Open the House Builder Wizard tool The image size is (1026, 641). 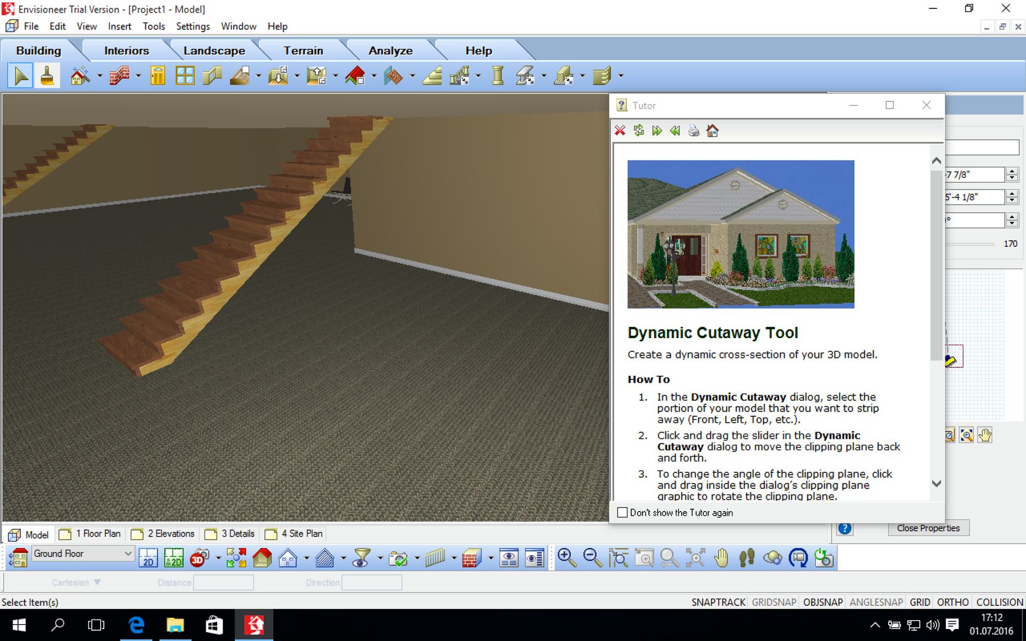point(80,76)
